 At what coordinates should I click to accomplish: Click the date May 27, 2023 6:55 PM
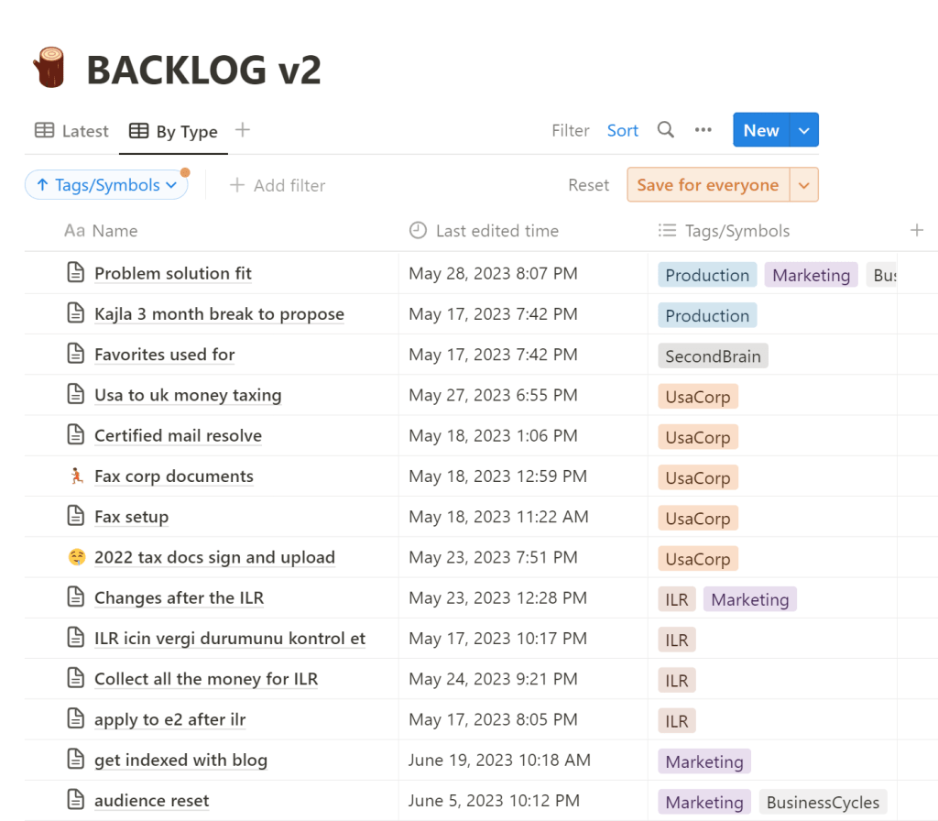(x=493, y=395)
